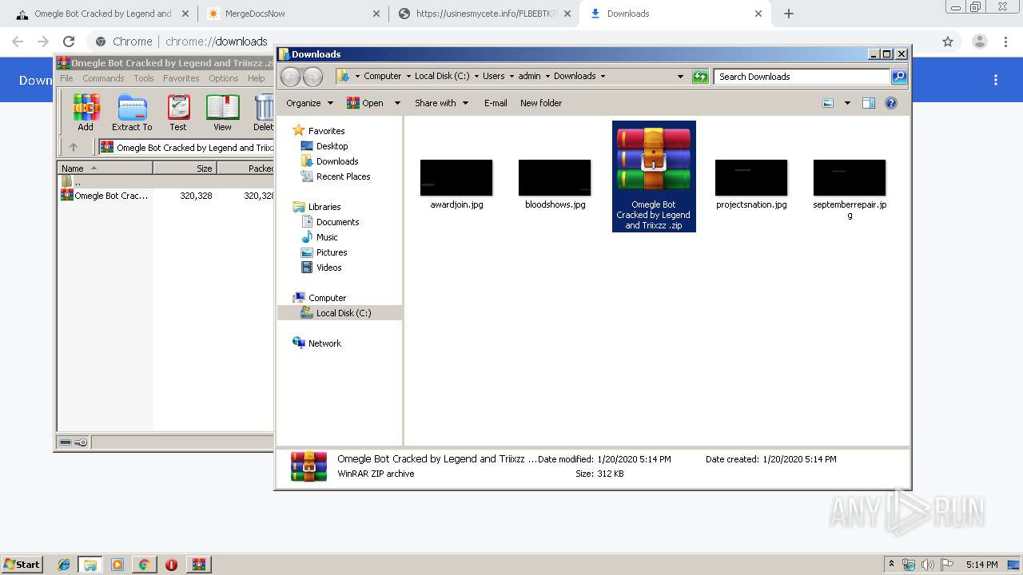The width and height of the screenshot is (1023, 575).
Task: Click Chrome icon on taskbar
Action: 144,565
